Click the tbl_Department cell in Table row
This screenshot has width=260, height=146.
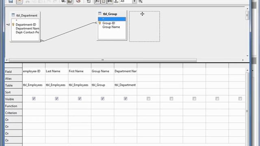tap(126, 85)
